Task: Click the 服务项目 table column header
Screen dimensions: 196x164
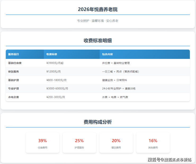Action: (x=14, y=54)
